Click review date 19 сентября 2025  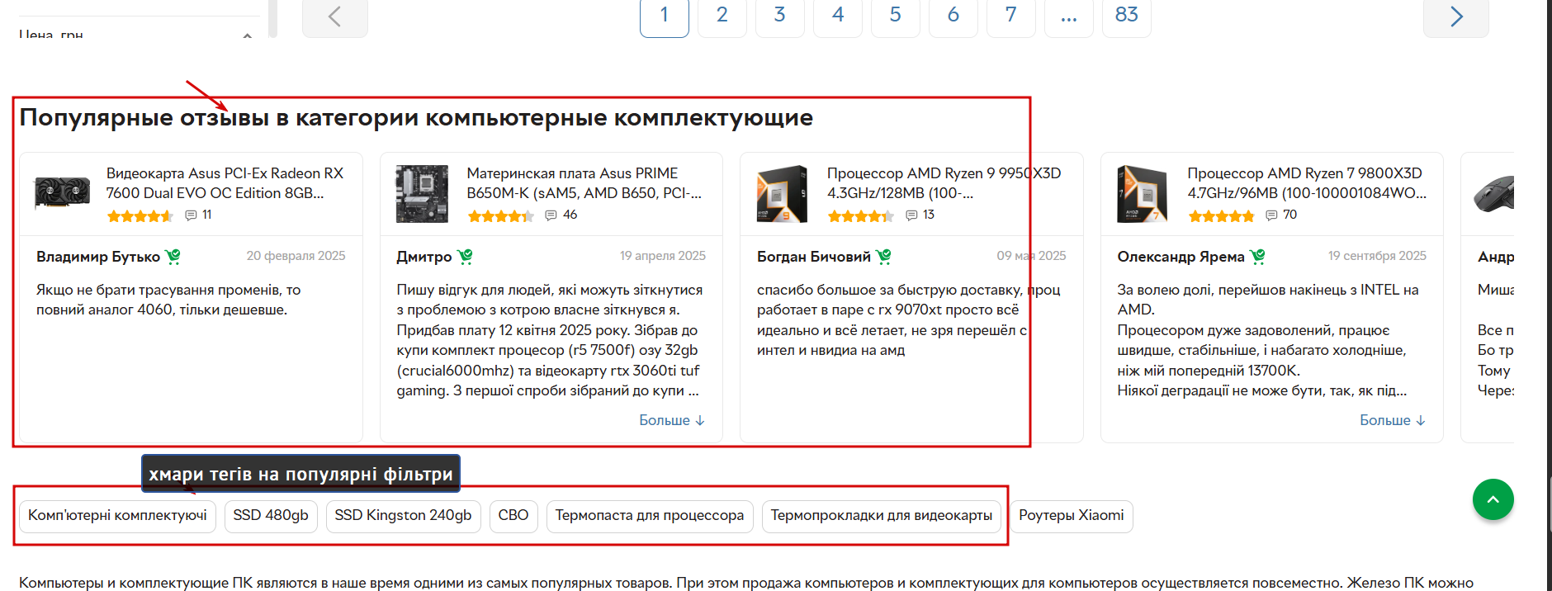tap(1377, 256)
